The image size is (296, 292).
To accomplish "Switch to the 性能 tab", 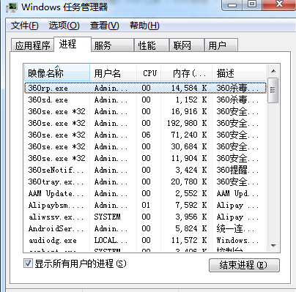I will click(152, 45).
